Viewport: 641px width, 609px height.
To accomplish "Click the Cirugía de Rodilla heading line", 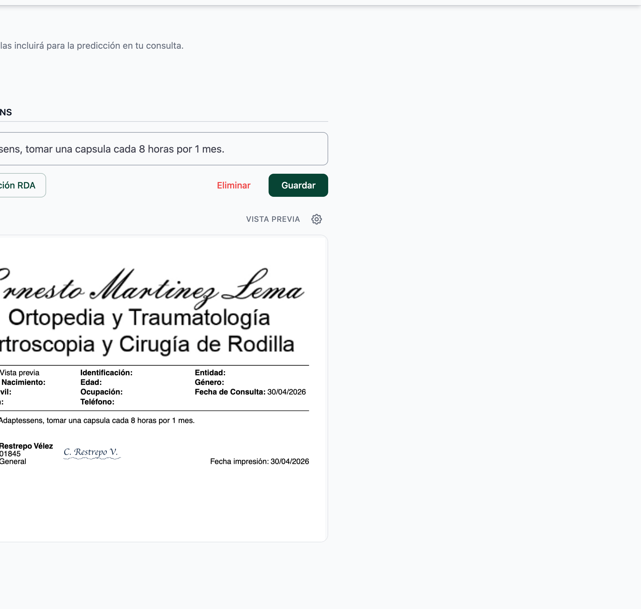I will pyautogui.click(x=147, y=344).
